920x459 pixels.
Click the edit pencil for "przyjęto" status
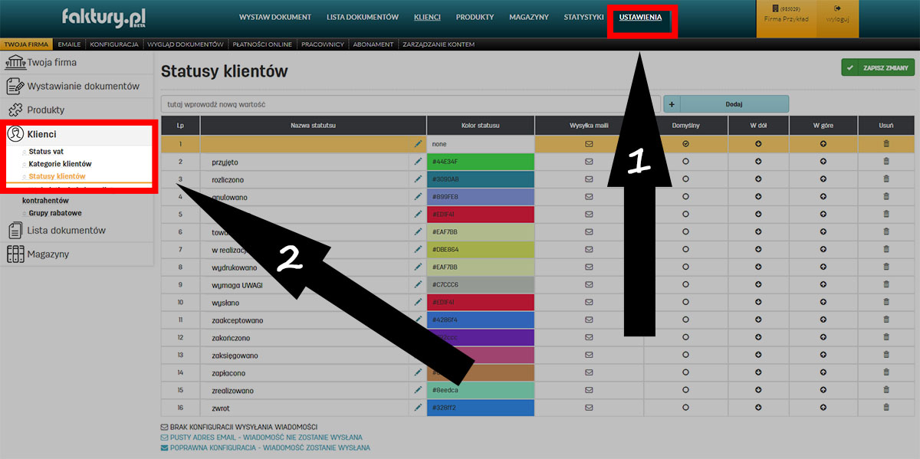tap(418, 162)
